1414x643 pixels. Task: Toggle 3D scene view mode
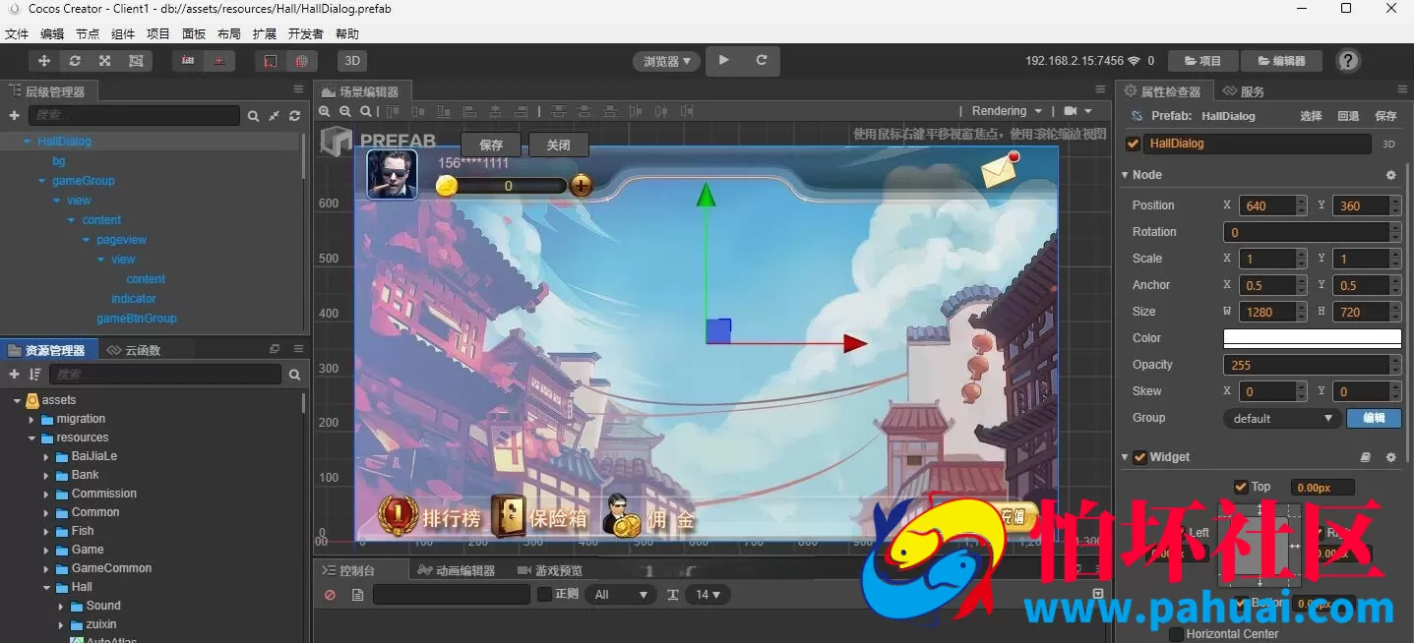(x=352, y=61)
